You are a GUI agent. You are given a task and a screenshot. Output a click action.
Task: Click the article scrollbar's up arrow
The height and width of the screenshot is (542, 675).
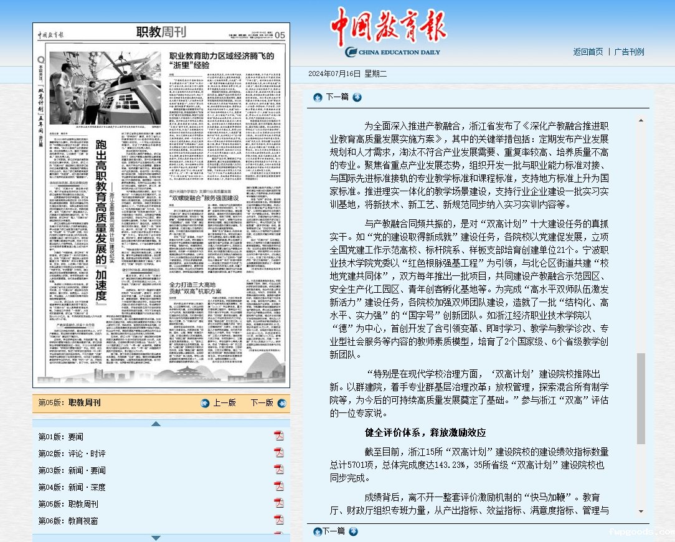641,120
